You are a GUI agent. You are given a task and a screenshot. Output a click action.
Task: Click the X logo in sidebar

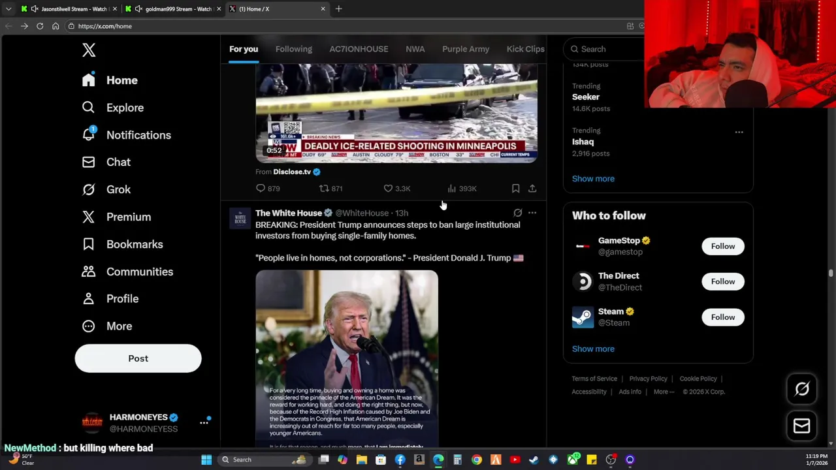pyautogui.click(x=89, y=50)
